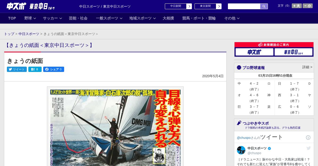Viewport: 318px width, 166px height.
Task: Click the 中スポ subscription banner logo
Action: click(254, 52)
